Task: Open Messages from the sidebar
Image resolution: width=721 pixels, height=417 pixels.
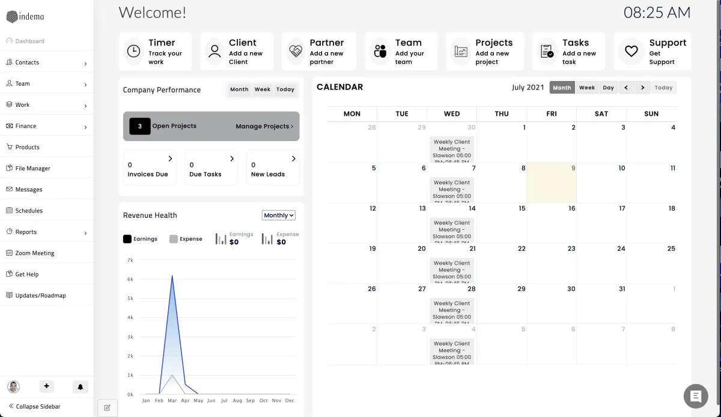Action: pyautogui.click(x=29, y=190)
